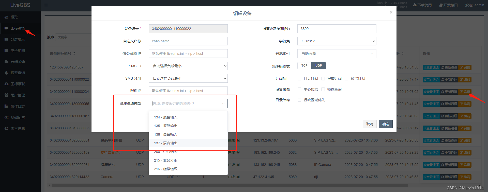Select option 136 - 语音输入
Screen dimensions: 488x192
point(188,134)
